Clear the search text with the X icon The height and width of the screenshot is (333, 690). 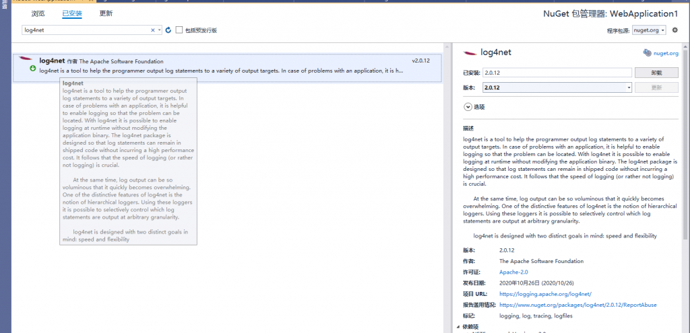(x=153, y=30)
